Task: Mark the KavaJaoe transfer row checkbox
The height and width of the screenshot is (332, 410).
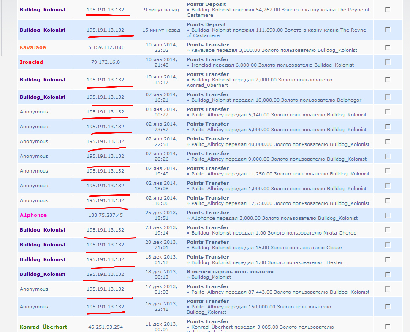Action: click(x=388, y=47)
